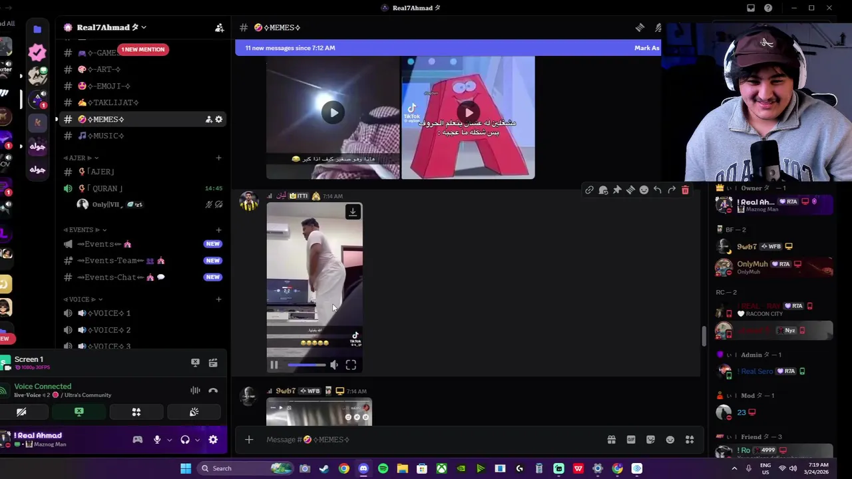
Task: Mute the video's volume speaker icon
Action: point(333,365)
